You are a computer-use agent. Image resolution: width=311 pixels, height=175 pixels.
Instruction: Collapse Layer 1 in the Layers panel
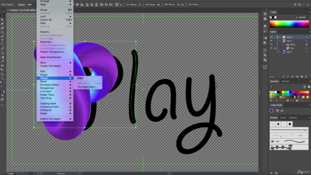[280, 41]
